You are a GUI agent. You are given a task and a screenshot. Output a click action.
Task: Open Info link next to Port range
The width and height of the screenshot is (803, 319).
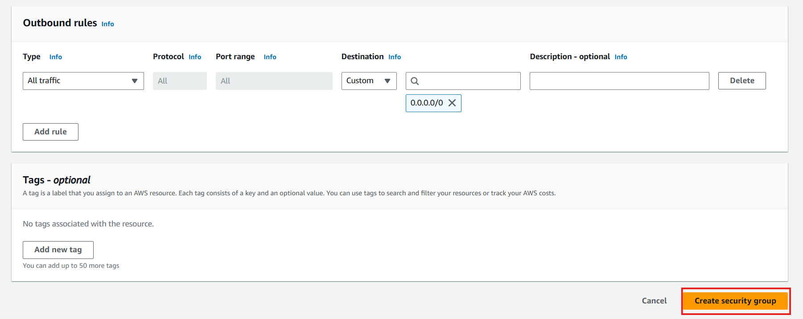[270, 57]
